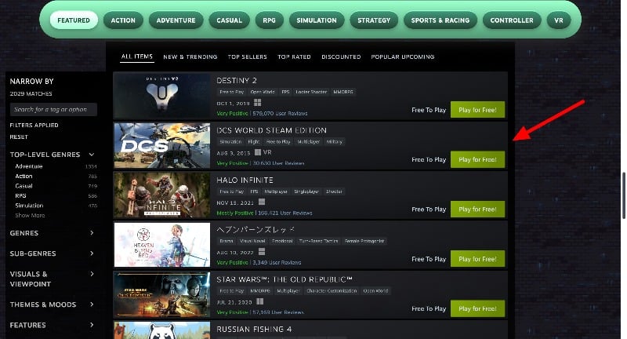Play Destiny 2 for free
The image size is (627, 339).
click(477, 110)
